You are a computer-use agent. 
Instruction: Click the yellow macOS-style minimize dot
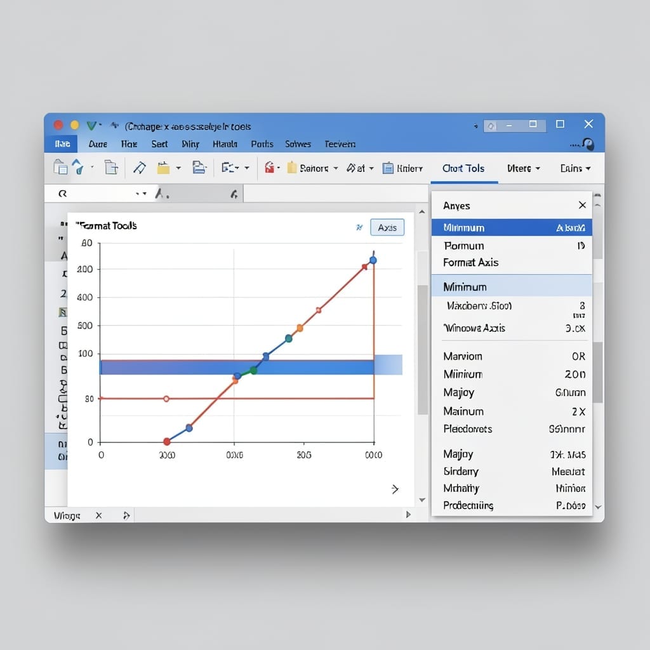pos(75,125)
